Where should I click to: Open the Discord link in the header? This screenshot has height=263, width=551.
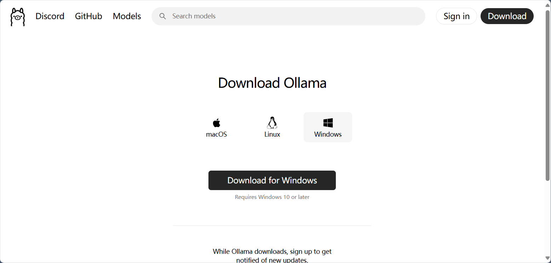click(x=50, y=16)
